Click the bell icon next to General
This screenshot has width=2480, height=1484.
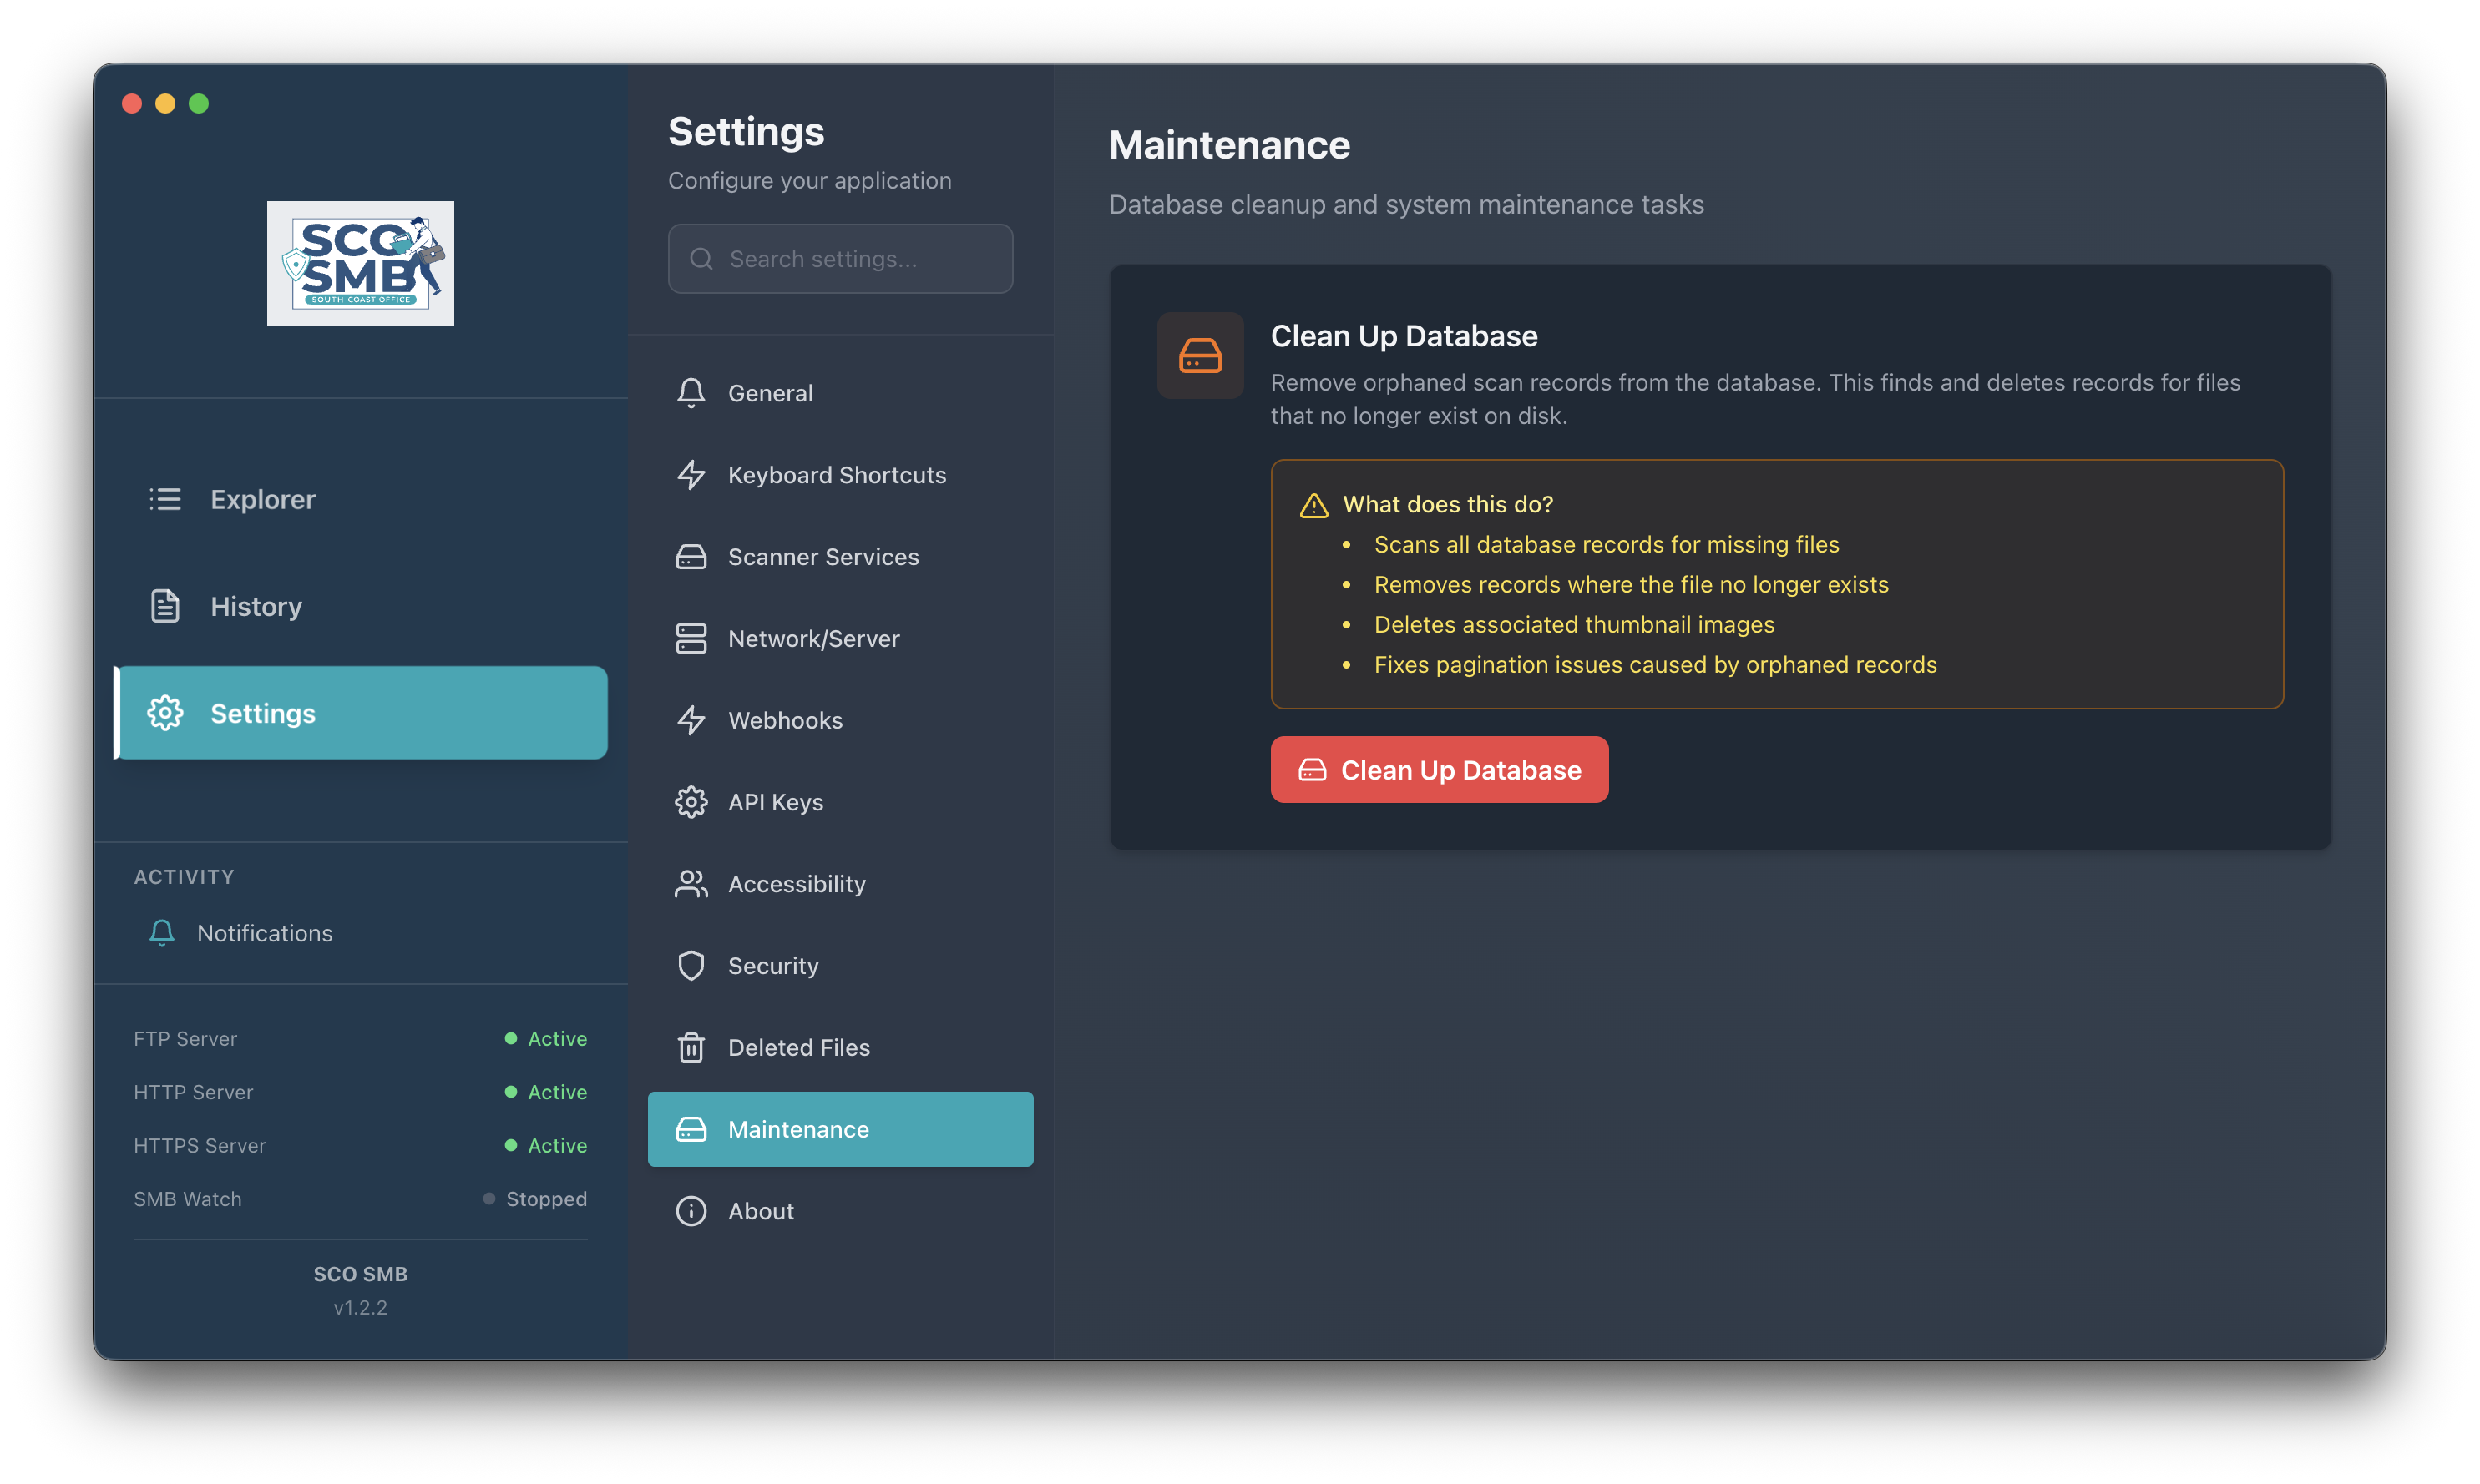691,393
